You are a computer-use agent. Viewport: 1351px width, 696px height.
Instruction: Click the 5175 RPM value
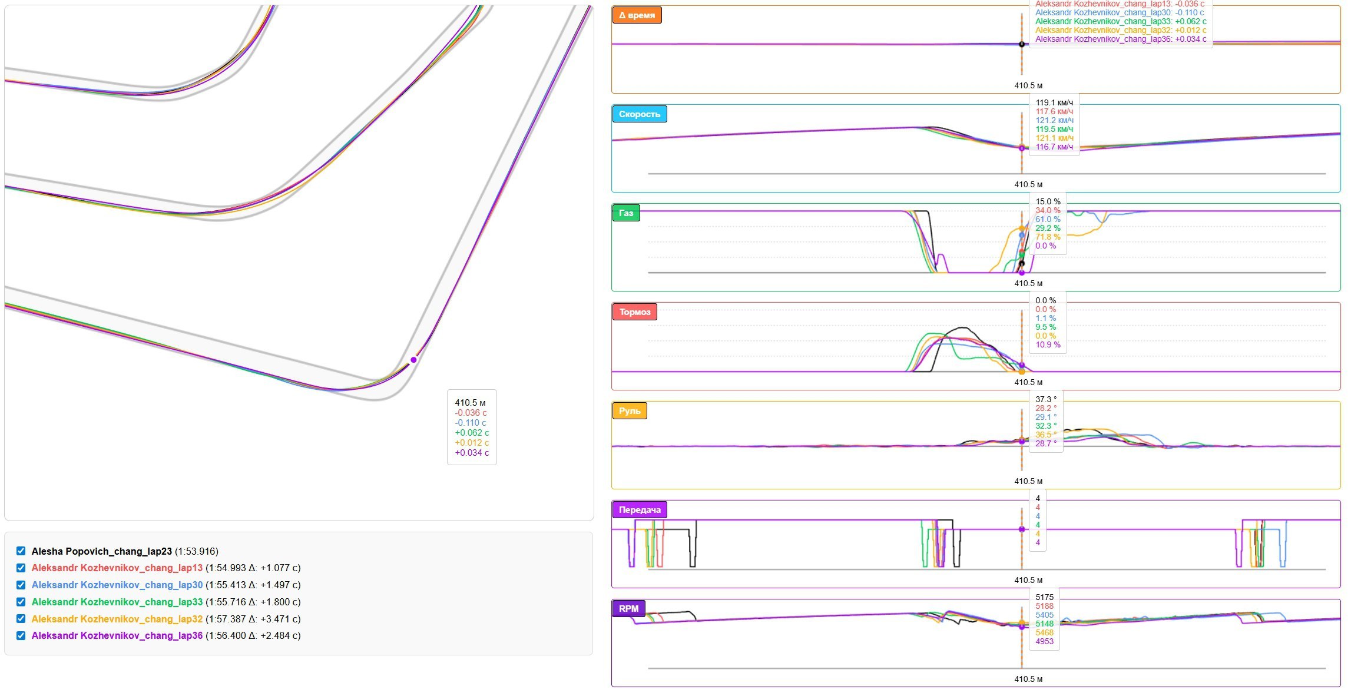(1044, 597)
